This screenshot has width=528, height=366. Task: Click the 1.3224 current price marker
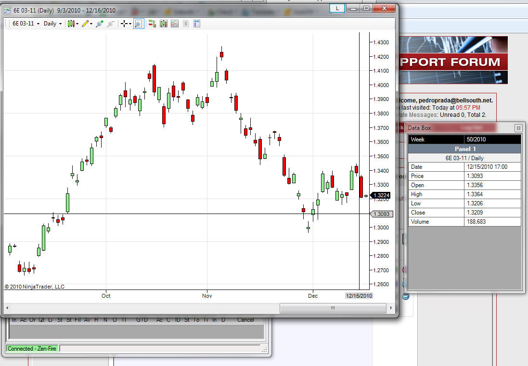[381, 195]
